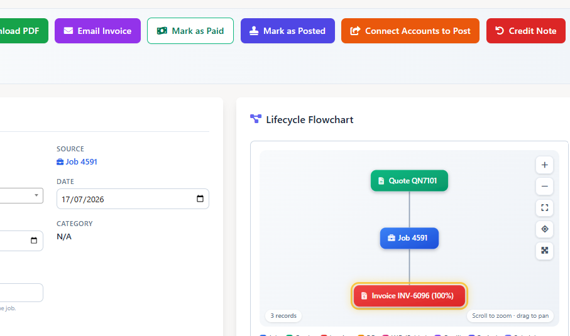Image resolution: width=570 pixels, height=336 pixels.
Task: Click the four-arrows expand flowchart icon
Action: (x=544, y=251)
